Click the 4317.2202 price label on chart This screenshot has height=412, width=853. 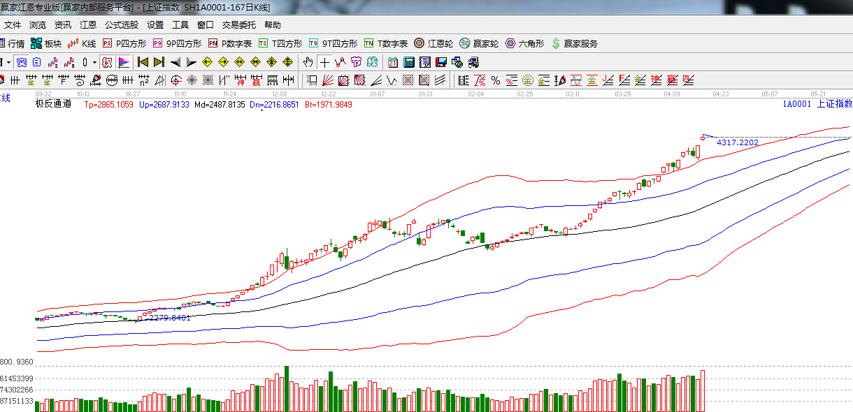click(x=737, y=142)
